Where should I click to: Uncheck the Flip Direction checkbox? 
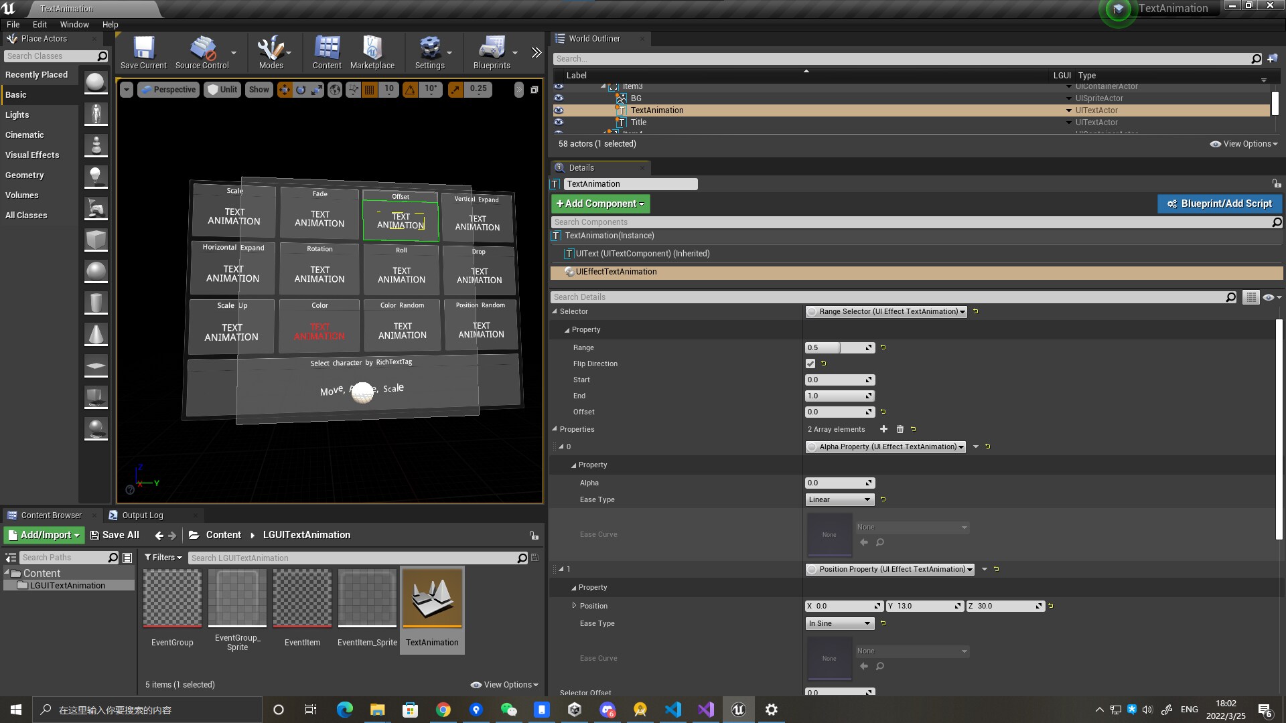(x=810, y=364)
